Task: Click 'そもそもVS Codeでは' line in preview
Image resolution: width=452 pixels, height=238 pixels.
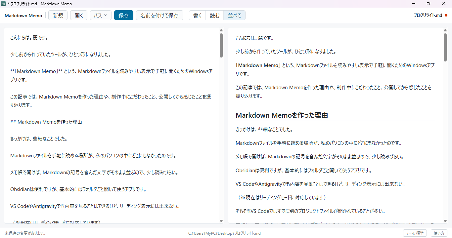Action: (x=311, y=211)
